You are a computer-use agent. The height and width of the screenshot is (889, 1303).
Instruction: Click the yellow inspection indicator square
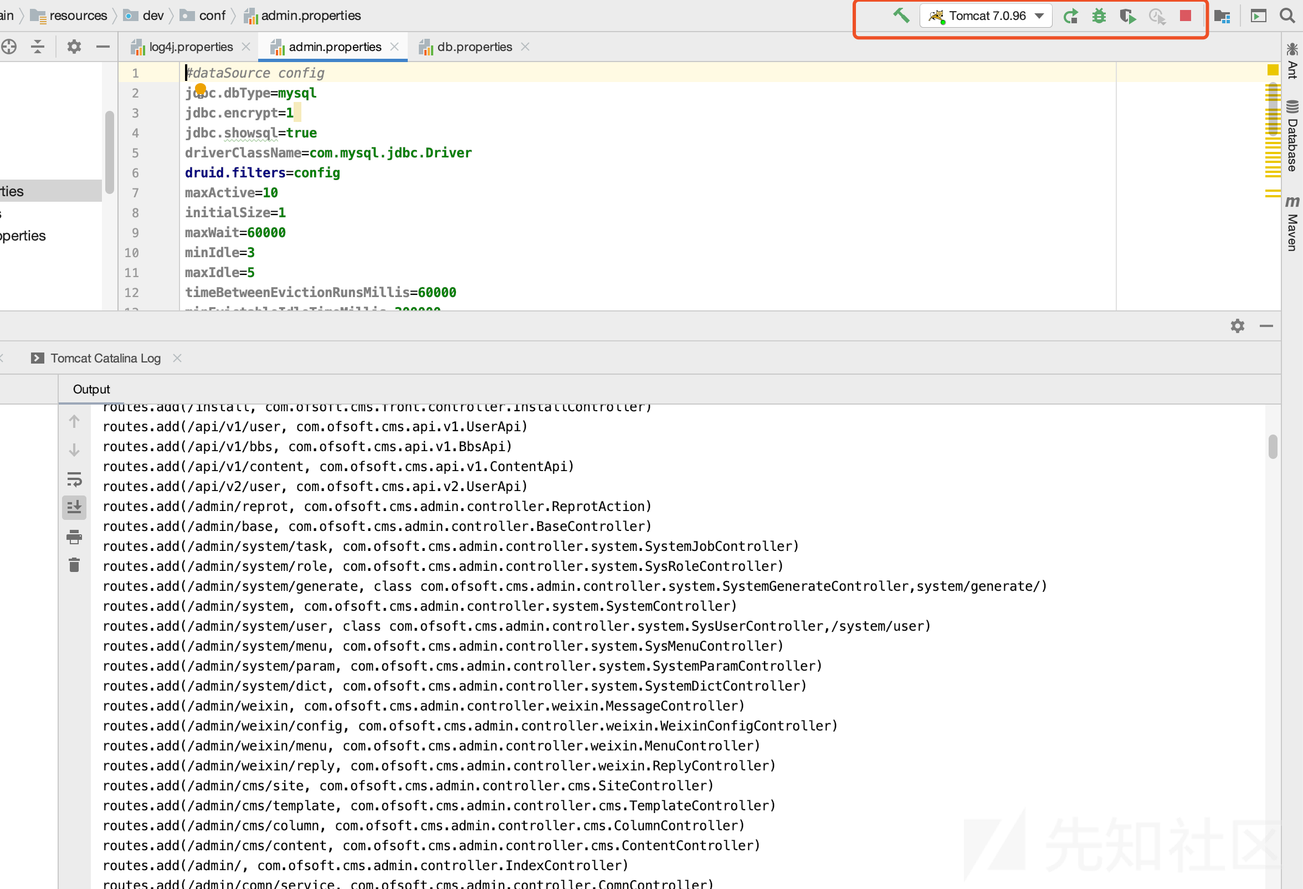coord(1273,70)
